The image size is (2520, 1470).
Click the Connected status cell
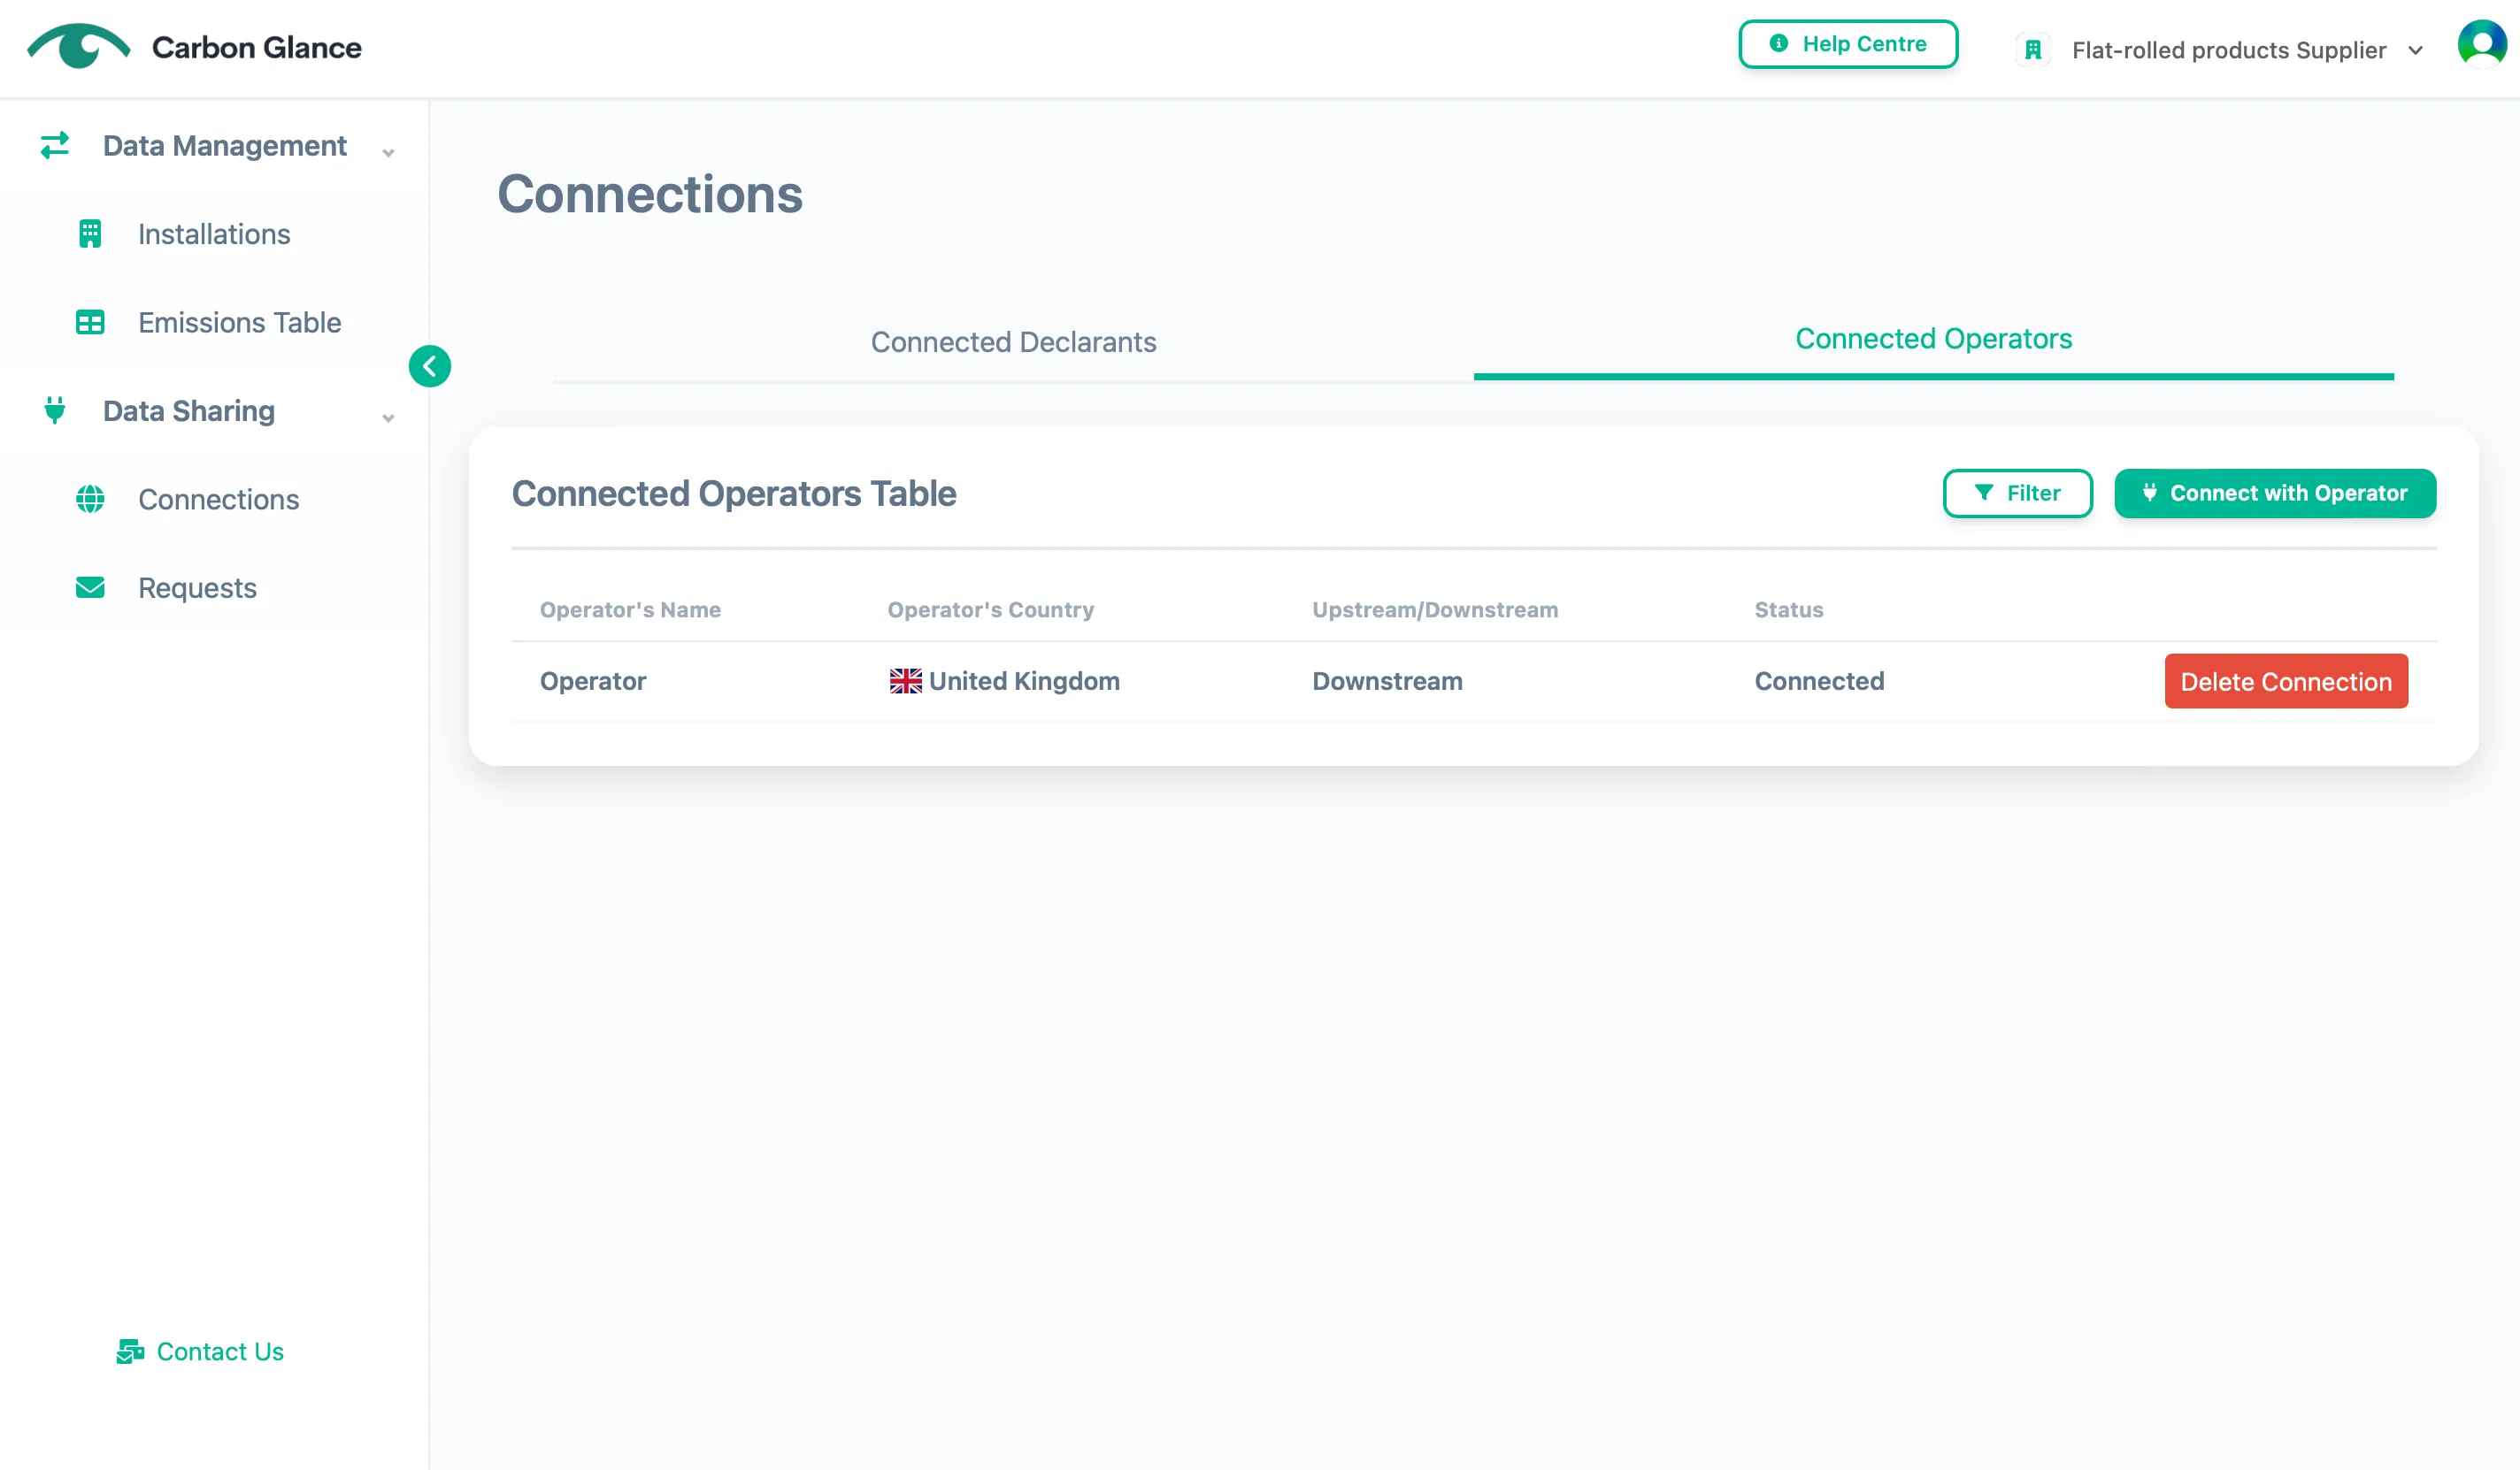tap(1819, 682)
